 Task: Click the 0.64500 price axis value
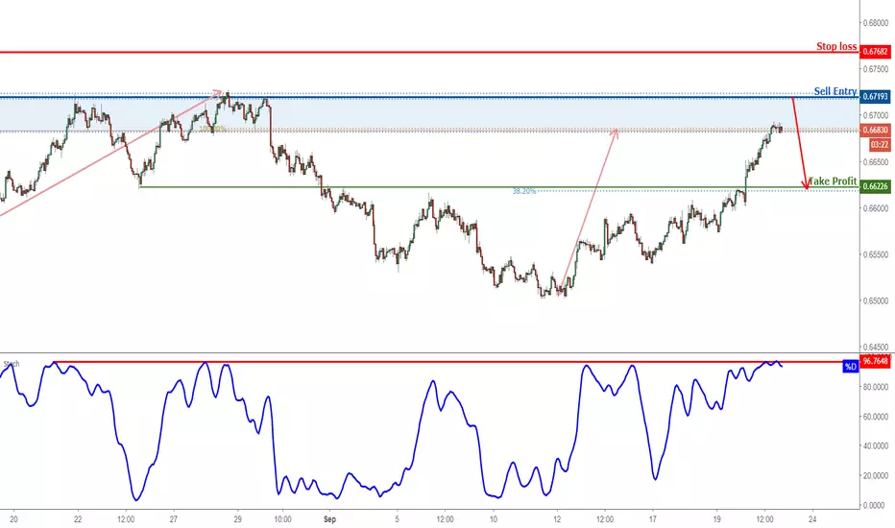pyautogui.click(x=876, y=348)
